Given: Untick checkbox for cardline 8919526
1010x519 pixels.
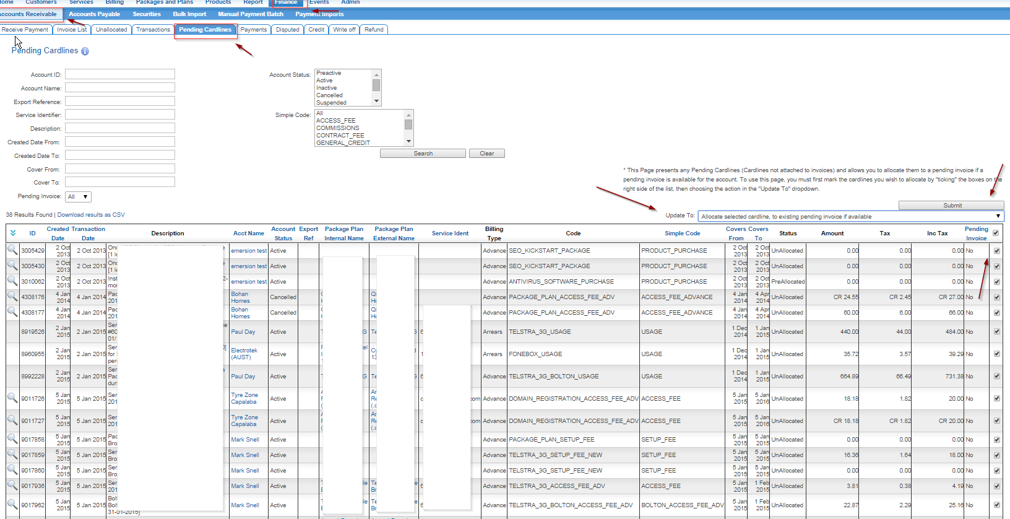Looking at the screenshot, I should [997, 331].
